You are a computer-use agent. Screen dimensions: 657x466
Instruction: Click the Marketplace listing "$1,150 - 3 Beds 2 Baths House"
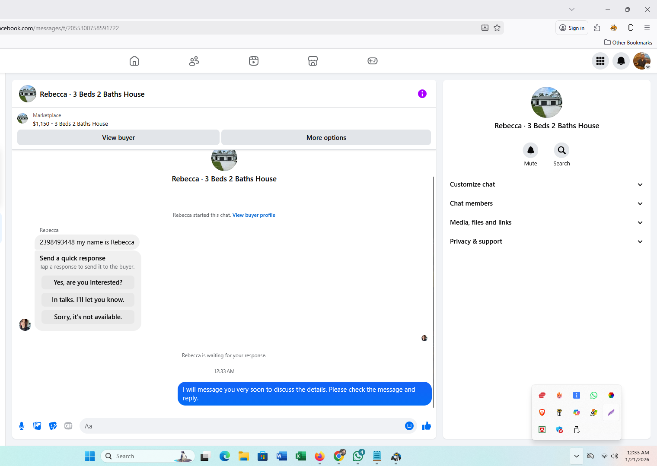point(70,124)
